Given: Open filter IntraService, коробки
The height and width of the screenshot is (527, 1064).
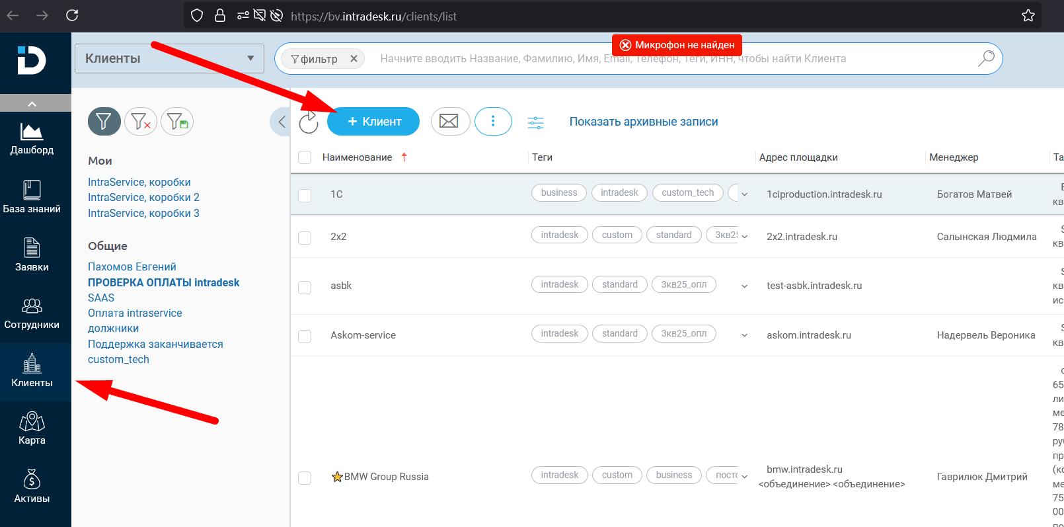Looking at the screenshot, I should (x=139, y=182).
